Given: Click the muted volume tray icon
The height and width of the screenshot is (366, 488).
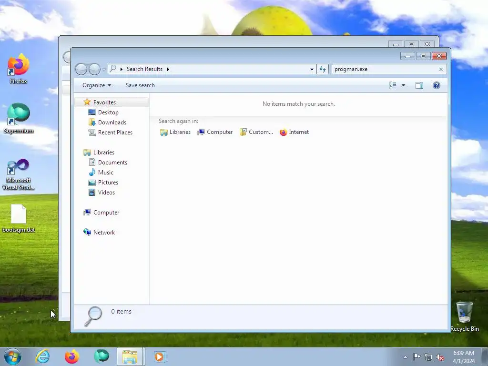Looking at the screenshot, I should (440, 357).
